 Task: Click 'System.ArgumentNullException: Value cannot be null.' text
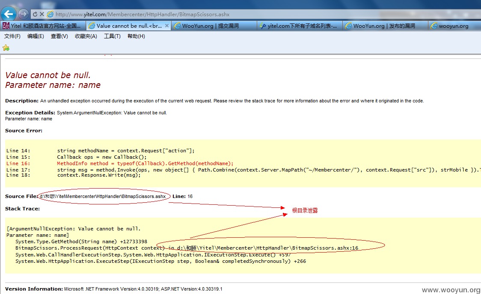(112, 113)
